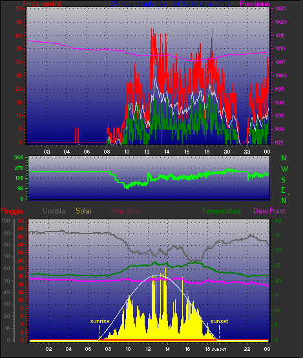Click the '1010' pressure axis value
The height and width of the screenshot is (358, 303).
[x=280, y=48]
